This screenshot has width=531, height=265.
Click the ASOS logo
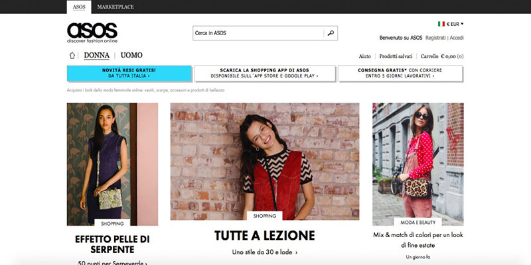pyautogui.click(x=92, y=32)
